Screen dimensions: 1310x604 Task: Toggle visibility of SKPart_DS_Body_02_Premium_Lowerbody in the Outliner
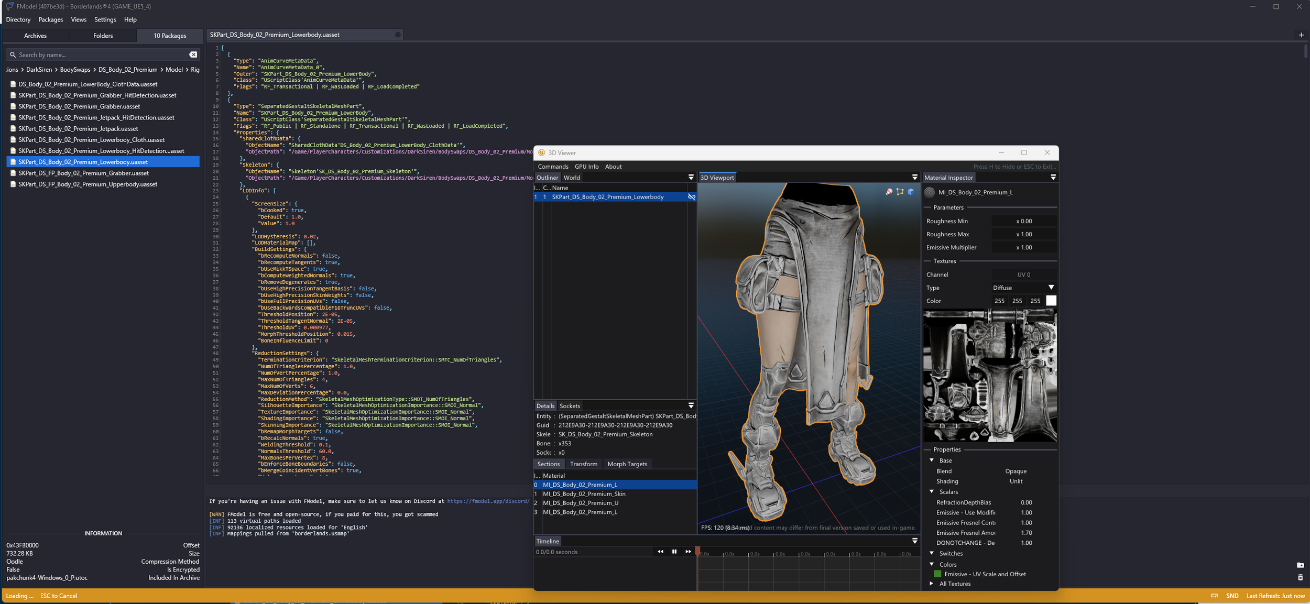[691, 197]
